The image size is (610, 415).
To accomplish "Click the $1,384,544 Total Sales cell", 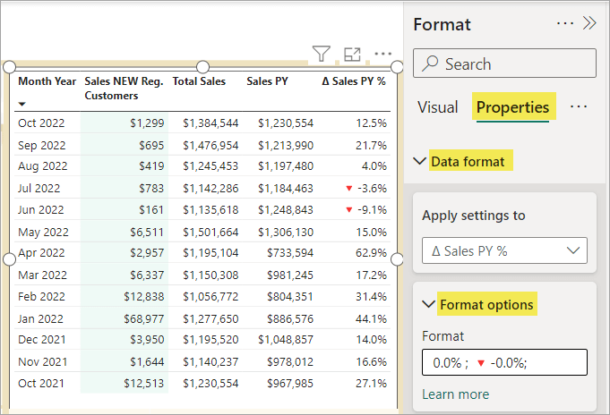I will tap(210, 123).
